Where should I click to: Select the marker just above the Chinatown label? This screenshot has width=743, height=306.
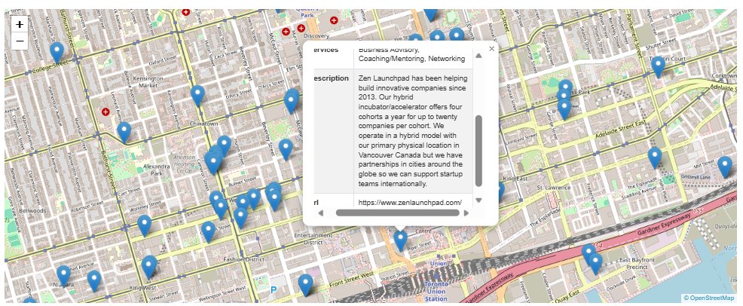[197, 95]
